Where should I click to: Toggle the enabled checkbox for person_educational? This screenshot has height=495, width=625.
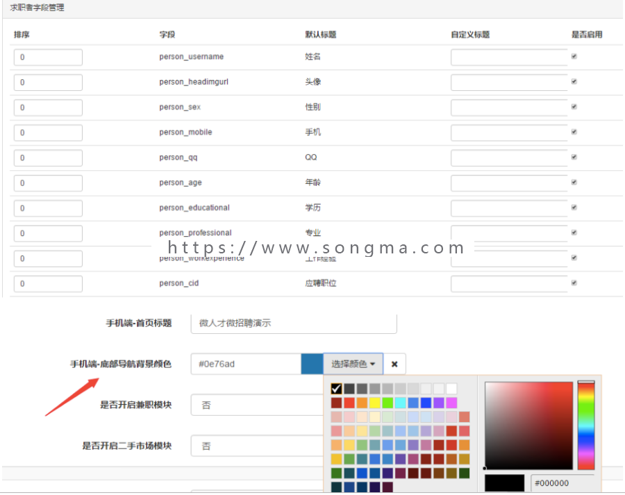[x=574, y=208]
